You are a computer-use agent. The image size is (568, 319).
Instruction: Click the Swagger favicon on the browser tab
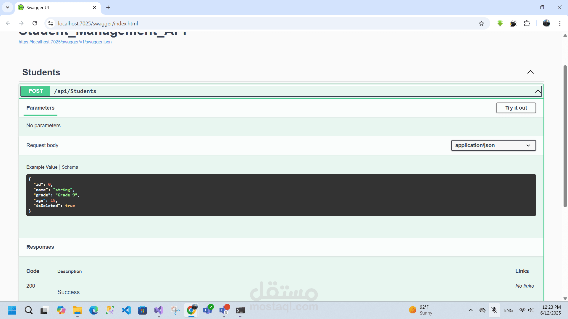click(20, 7)
